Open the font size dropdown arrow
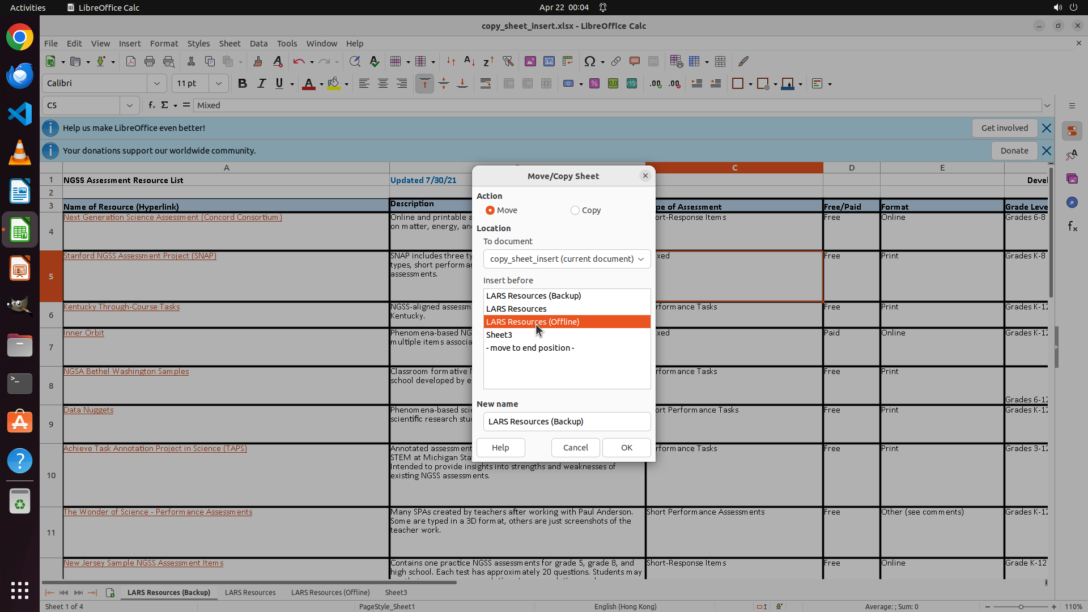Screen dimensions: 1088x612 pyautogui.click(x=219, y=84)
